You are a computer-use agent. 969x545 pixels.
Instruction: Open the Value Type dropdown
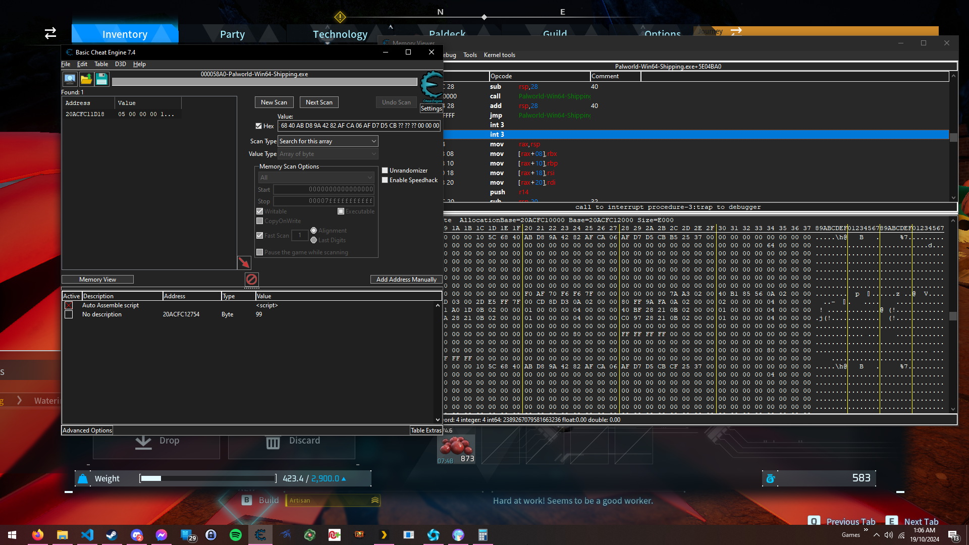click(328, 154)
